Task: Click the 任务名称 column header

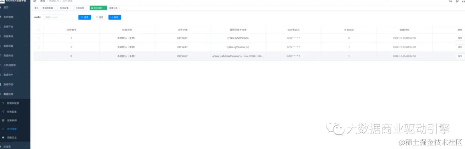Action: (127, 30)
